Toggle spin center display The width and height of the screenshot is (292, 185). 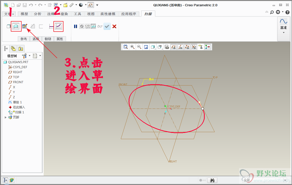207,47
